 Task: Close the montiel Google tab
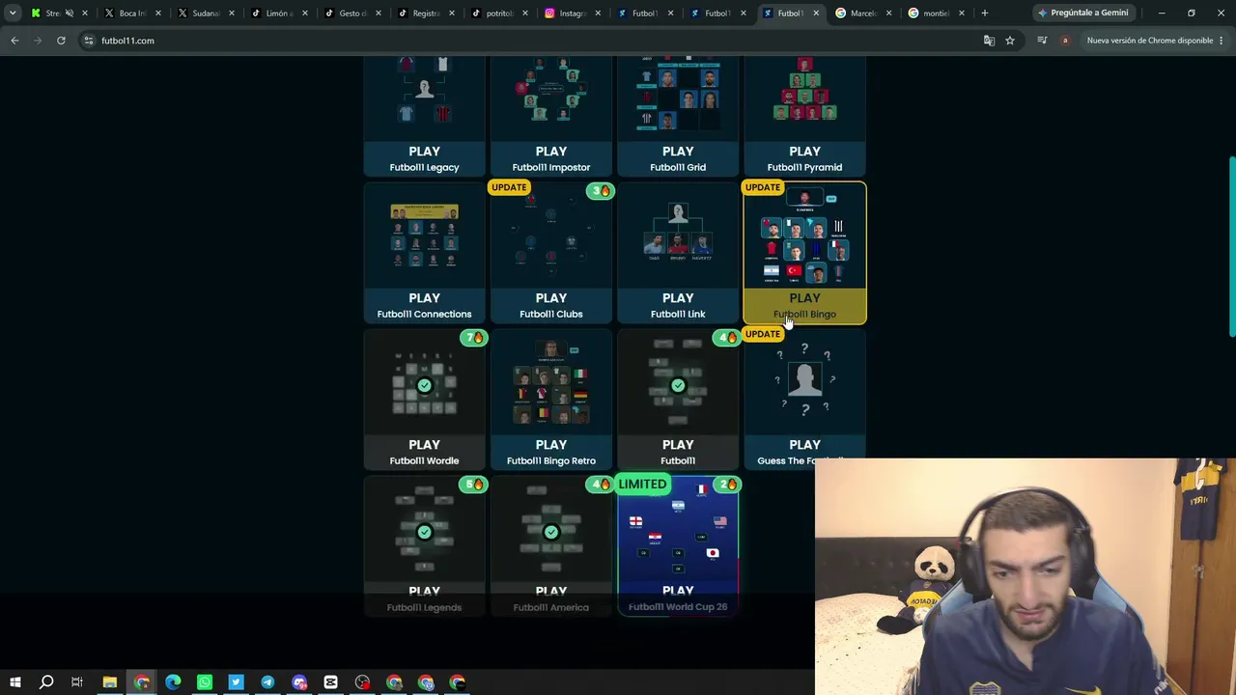click(x=961, y=14)
